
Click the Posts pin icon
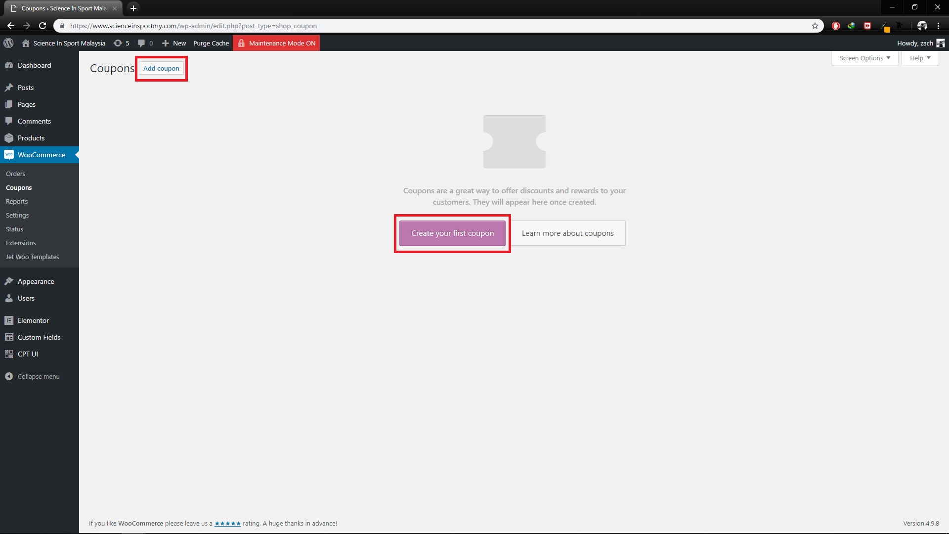pos(9,88)
